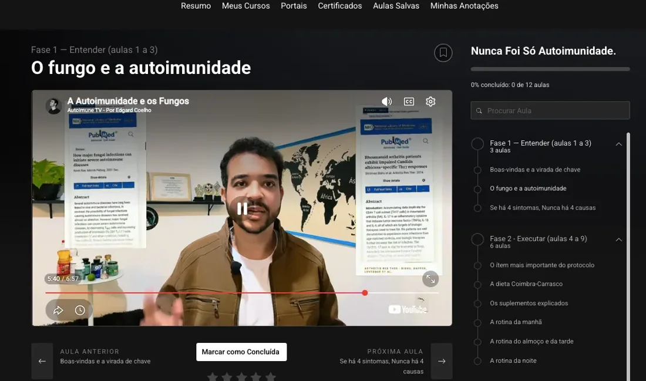Go to next lesson with right arrow
This screenshot has height=381, width=646.
click(x=442, y=361)
